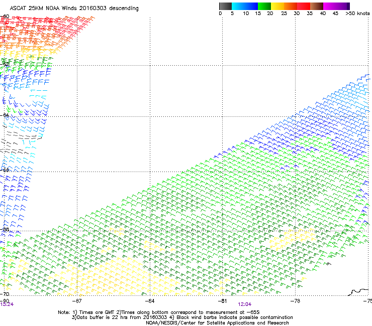This screenshot has height=326, width=372.
Task: Click the '40' label under the color bar
Action: tap(323, 14)
